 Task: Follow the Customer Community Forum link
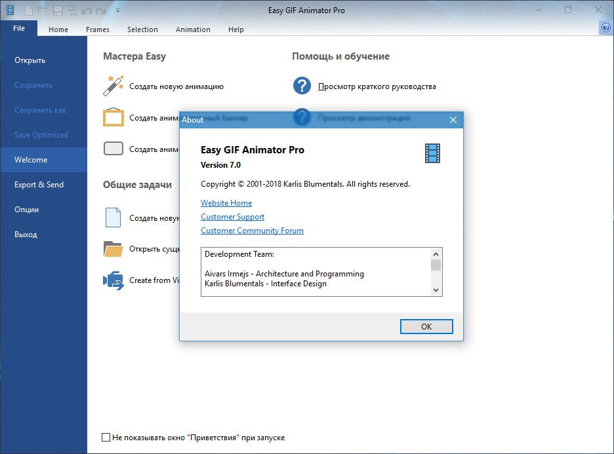[x=252, y=231]
